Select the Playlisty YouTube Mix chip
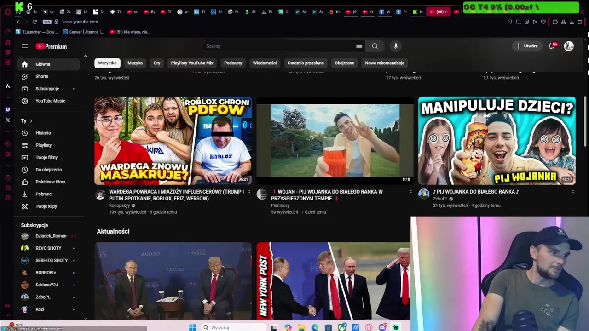This screenshot has width=589, height=331. click(192, 63)
